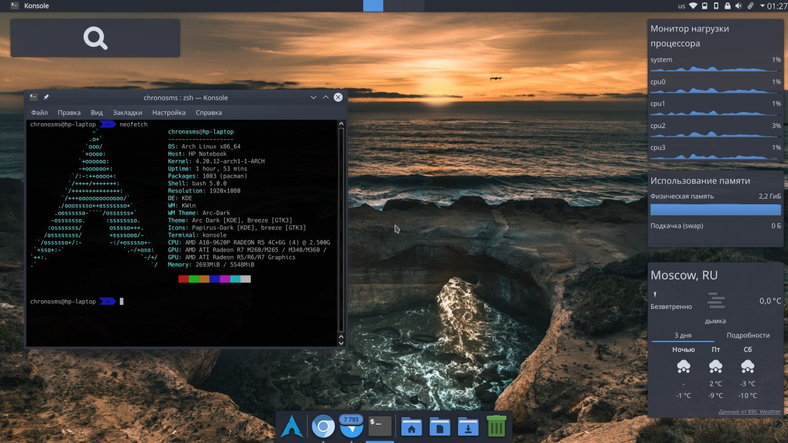Image resolution: width=788 pixels, height=443 pixels.
Task: Switch to the third virtual desktop in pager
Action: (414, 6)
